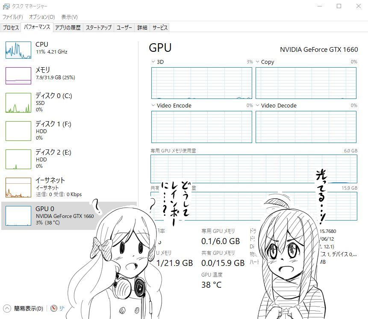Click the 11% 4.21 GHz CPU reading
368x319 pixels.
pos(52,52)
